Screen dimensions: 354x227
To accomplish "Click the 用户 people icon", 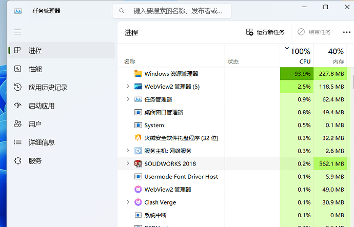I will tap(17, 124).
